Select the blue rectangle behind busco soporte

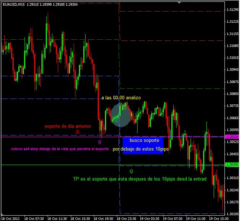click(143, 146)
